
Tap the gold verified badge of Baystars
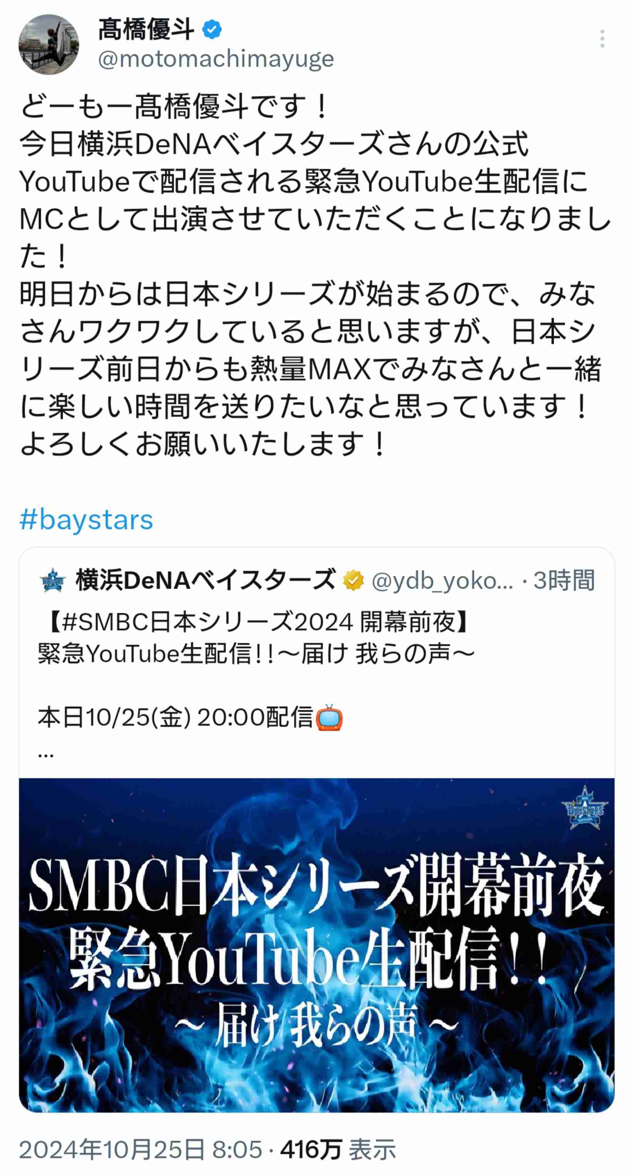pos(353,580)
